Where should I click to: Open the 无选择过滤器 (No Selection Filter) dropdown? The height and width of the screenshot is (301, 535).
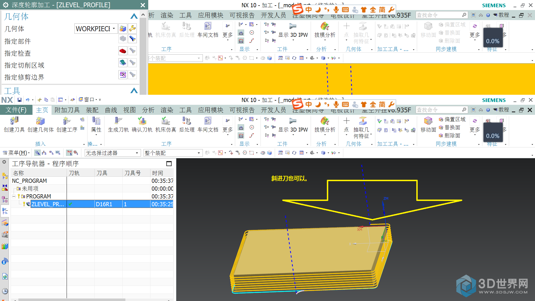[x=137, y=153]
